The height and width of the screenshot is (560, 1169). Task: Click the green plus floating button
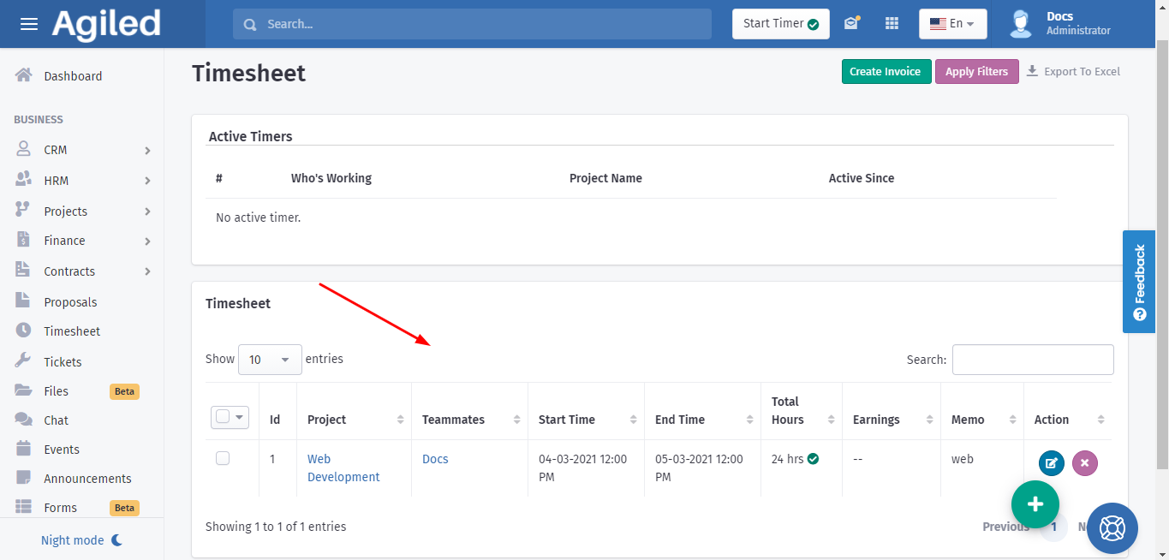[x=1035, y=503]
